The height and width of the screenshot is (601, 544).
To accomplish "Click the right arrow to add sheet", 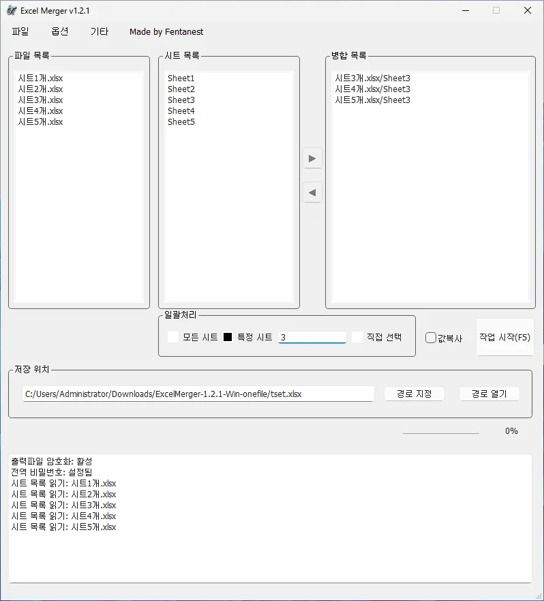I will pyautogui.click(x=312, y=158).
